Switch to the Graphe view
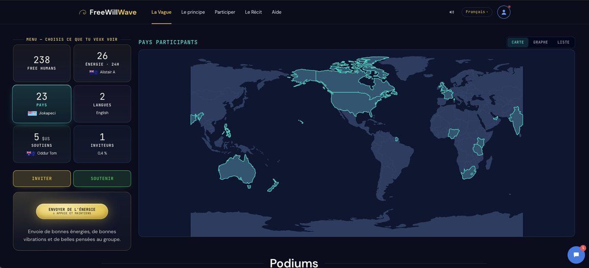Viewport: 589px width, 268px height. (x=540, y=42)
